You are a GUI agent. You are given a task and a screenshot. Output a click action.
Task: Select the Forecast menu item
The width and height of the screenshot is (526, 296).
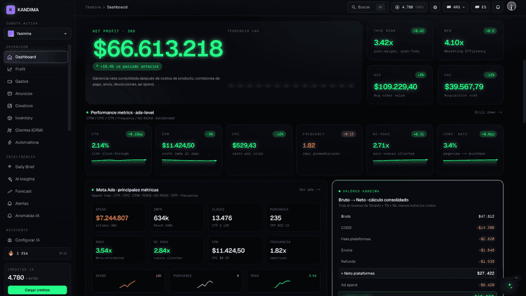pos(36,191)
